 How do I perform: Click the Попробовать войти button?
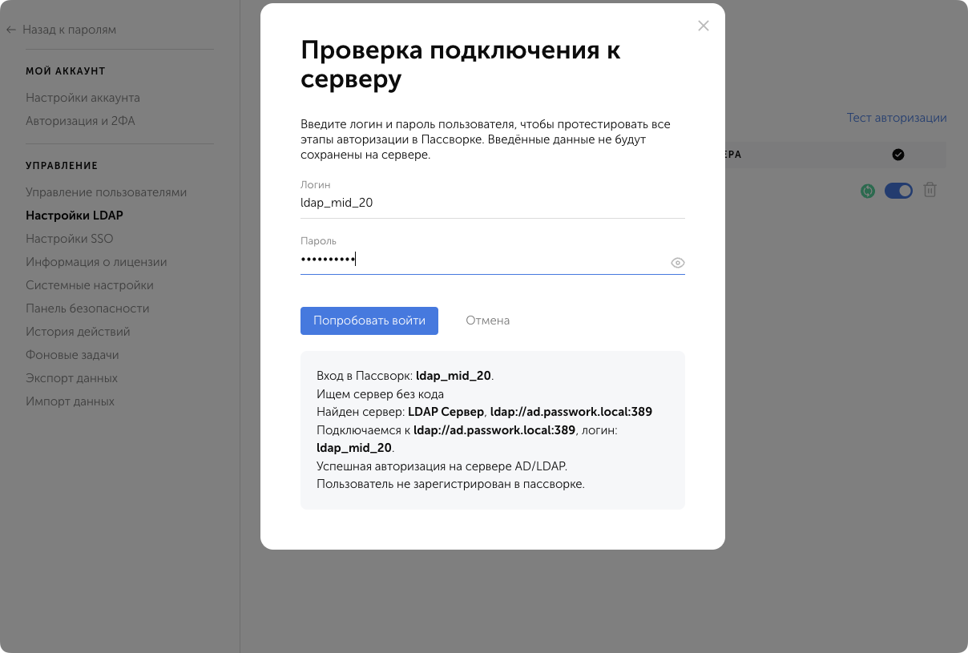pyautogui.click(x=369, y=320)
